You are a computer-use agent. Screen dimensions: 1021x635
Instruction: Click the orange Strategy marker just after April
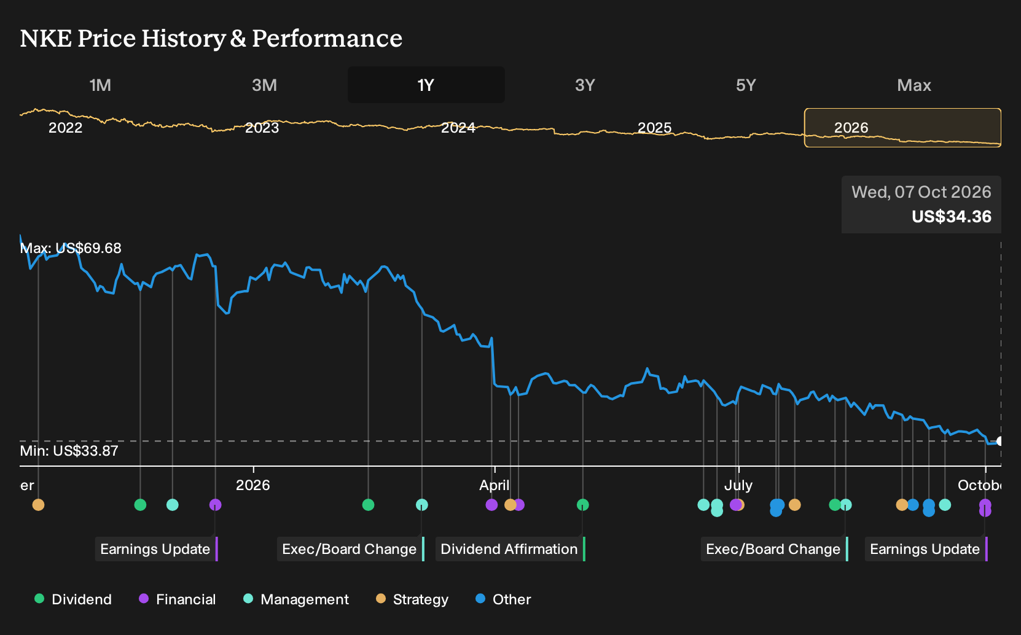point(510,505)
